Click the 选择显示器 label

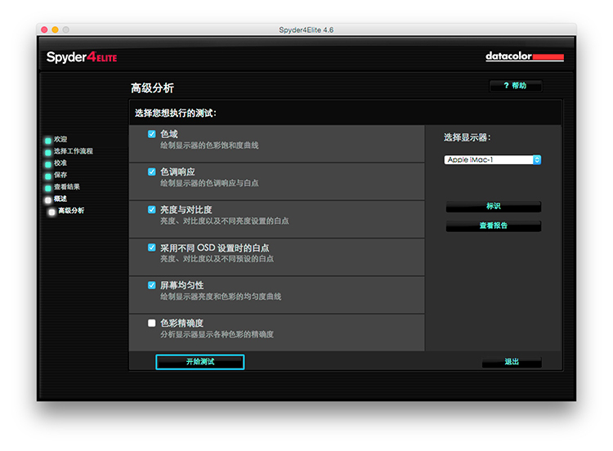pos(467,137)
